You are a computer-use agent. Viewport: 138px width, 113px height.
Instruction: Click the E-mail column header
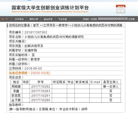click(95, 82)
